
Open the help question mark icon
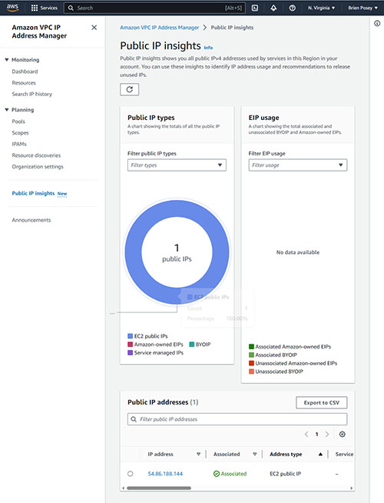pos(292,8)
